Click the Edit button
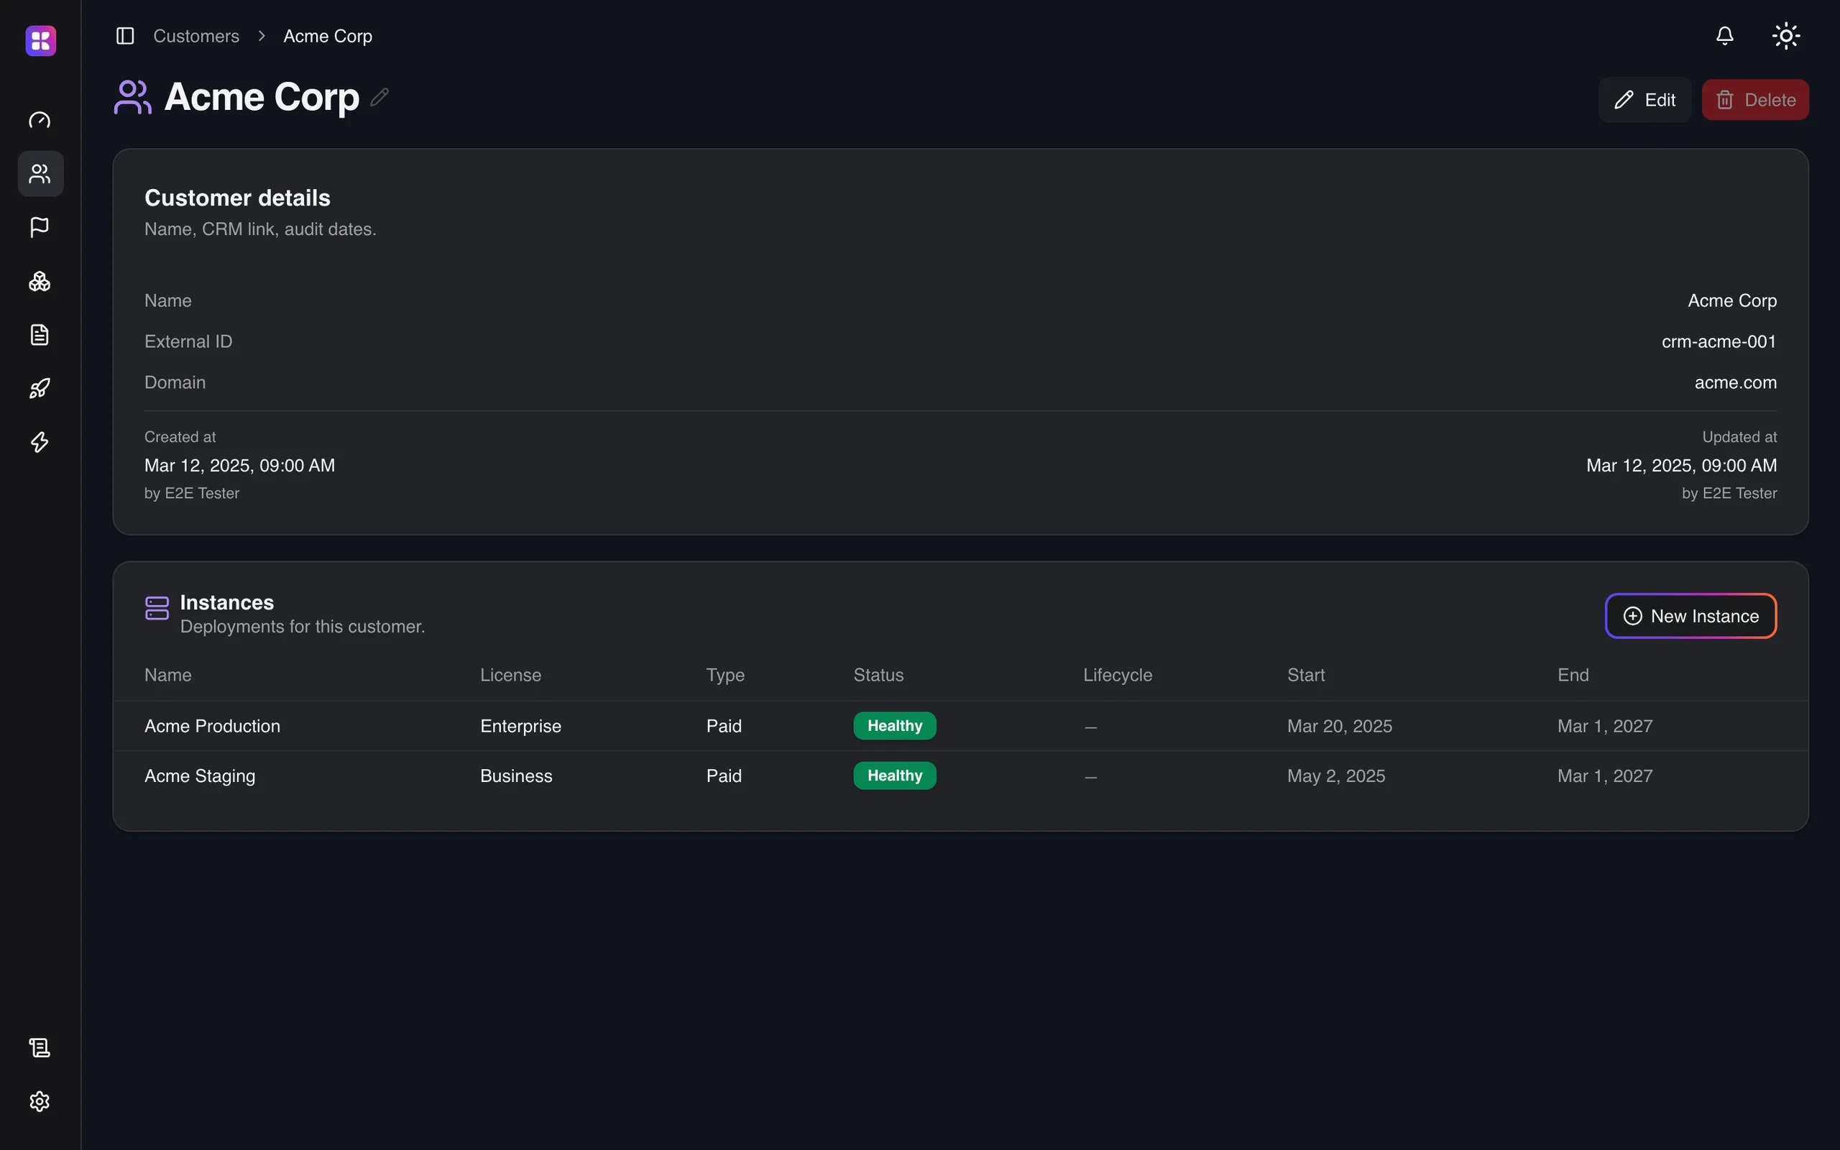1840x1150 pixels. pyautogui.click(x=1644, y=100)
